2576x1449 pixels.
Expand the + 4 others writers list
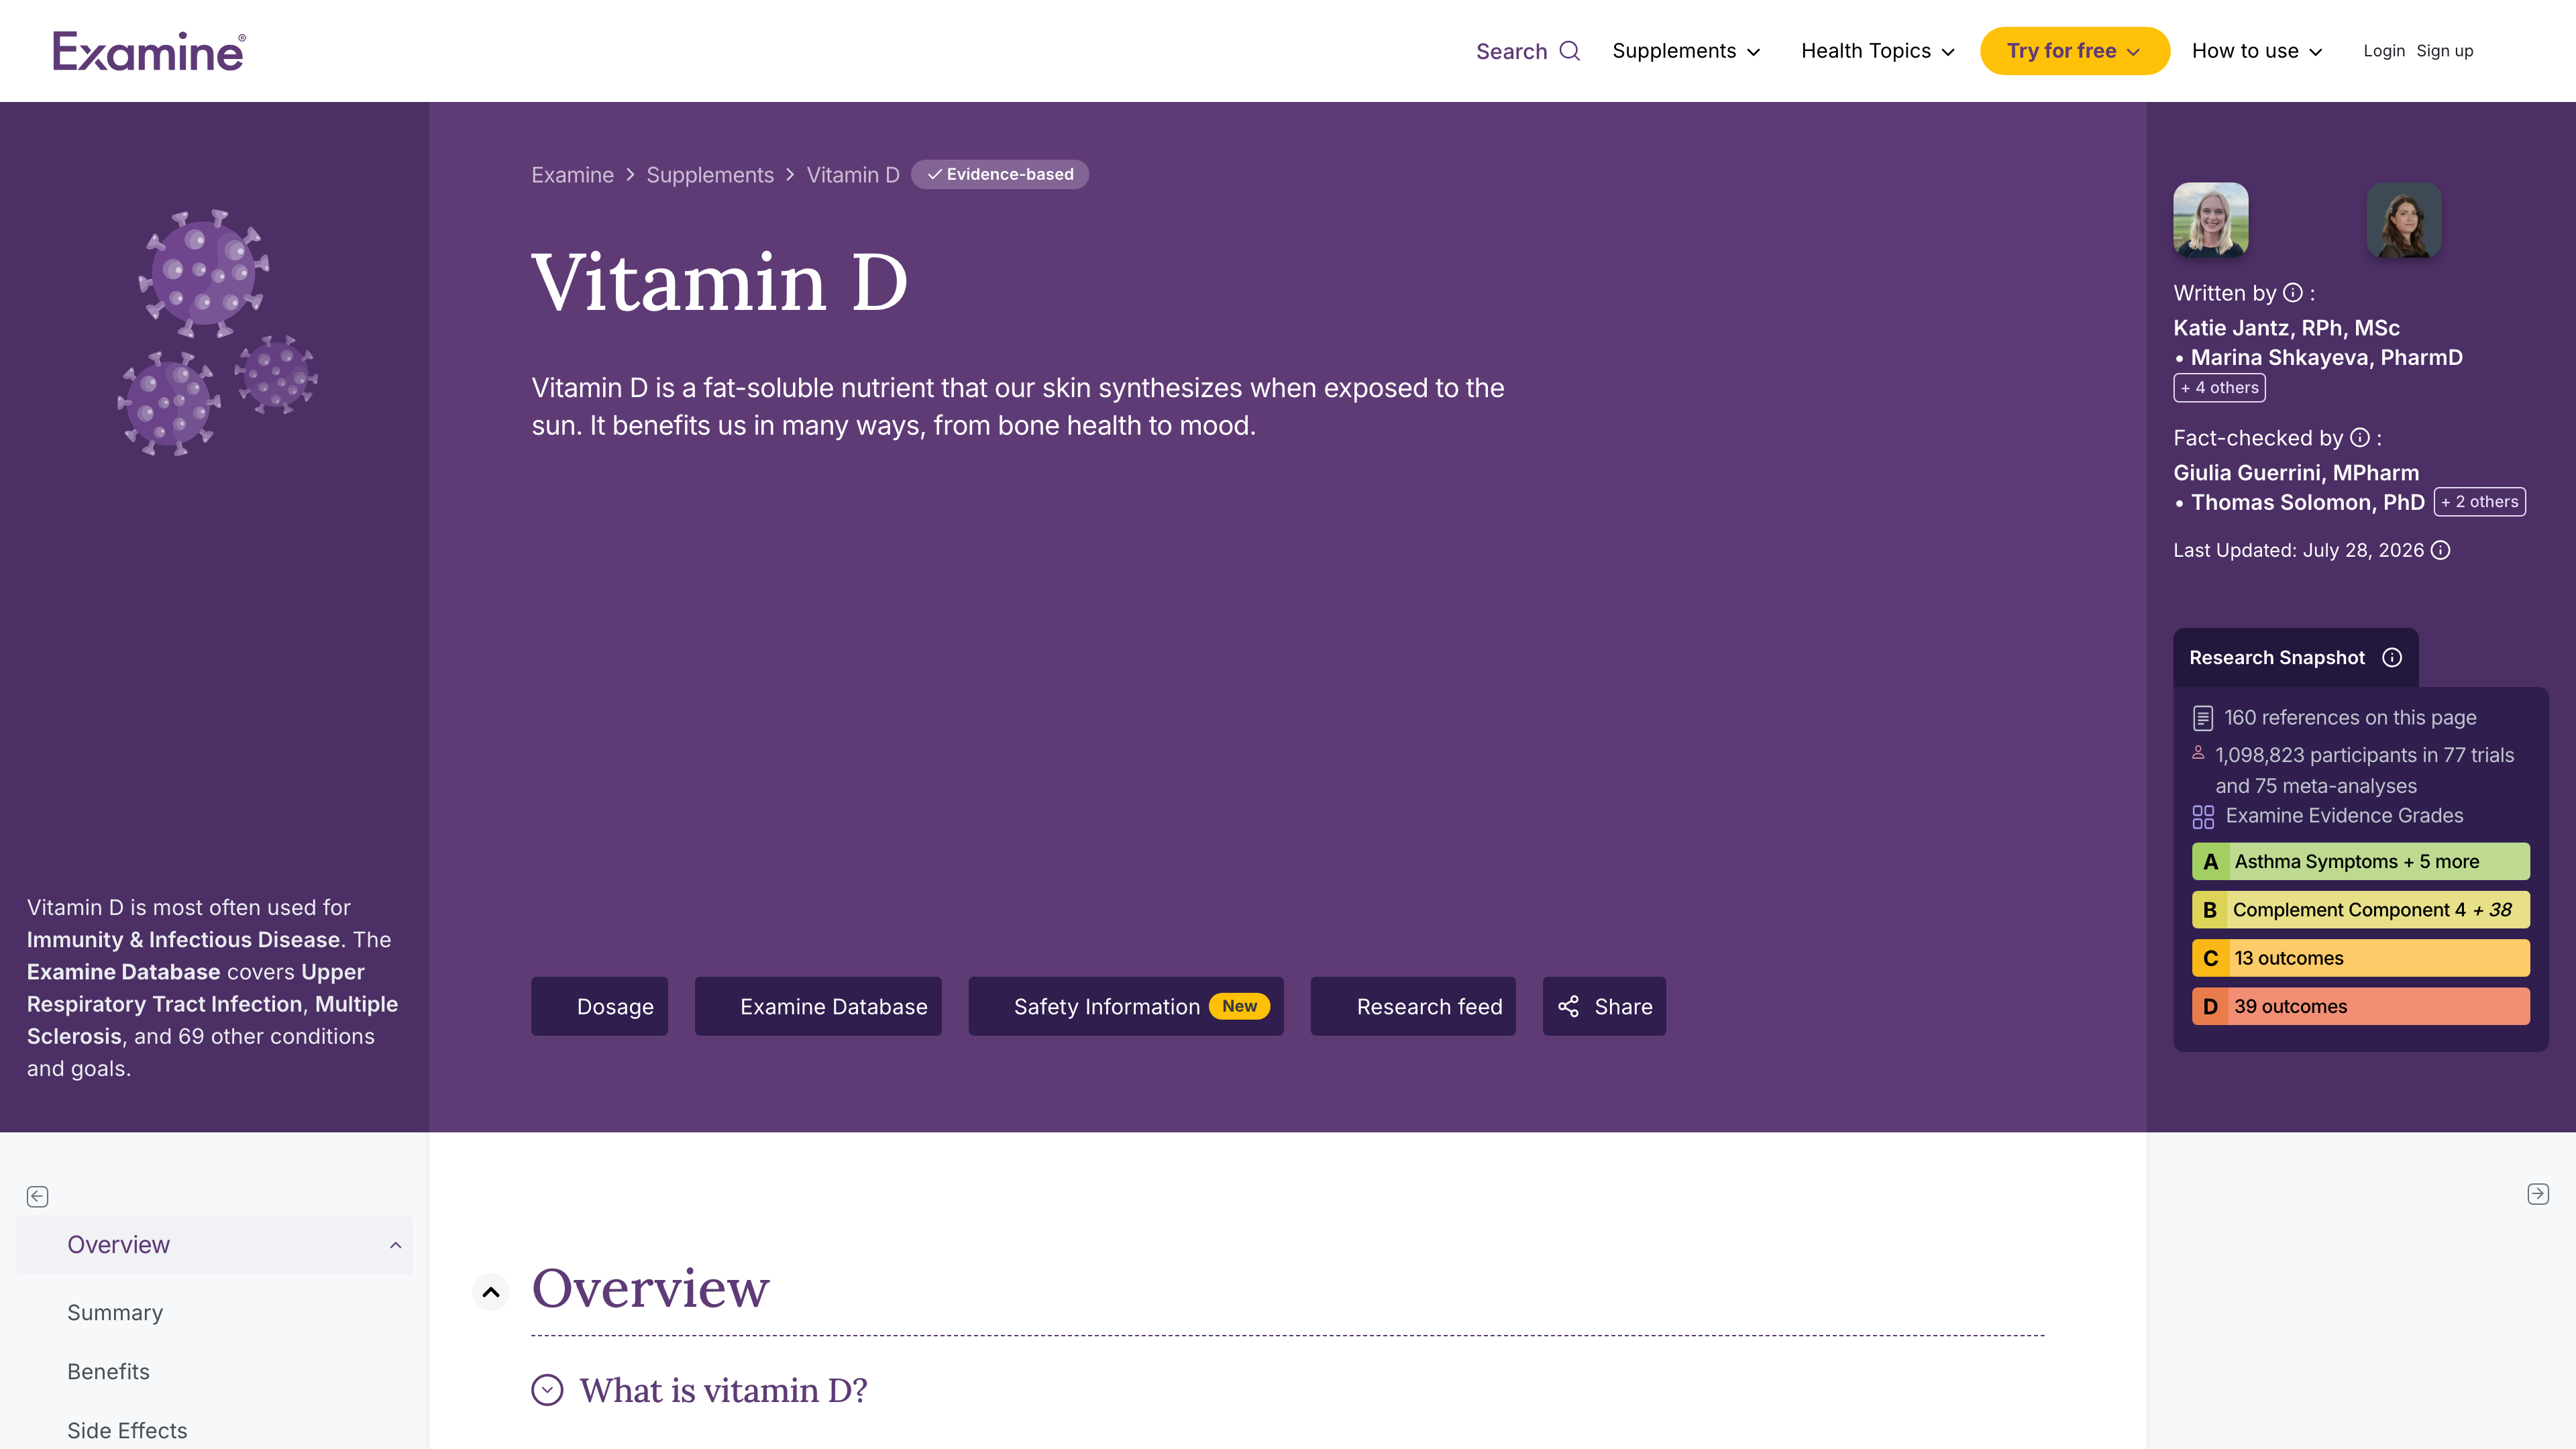[x=2219, y=388]
